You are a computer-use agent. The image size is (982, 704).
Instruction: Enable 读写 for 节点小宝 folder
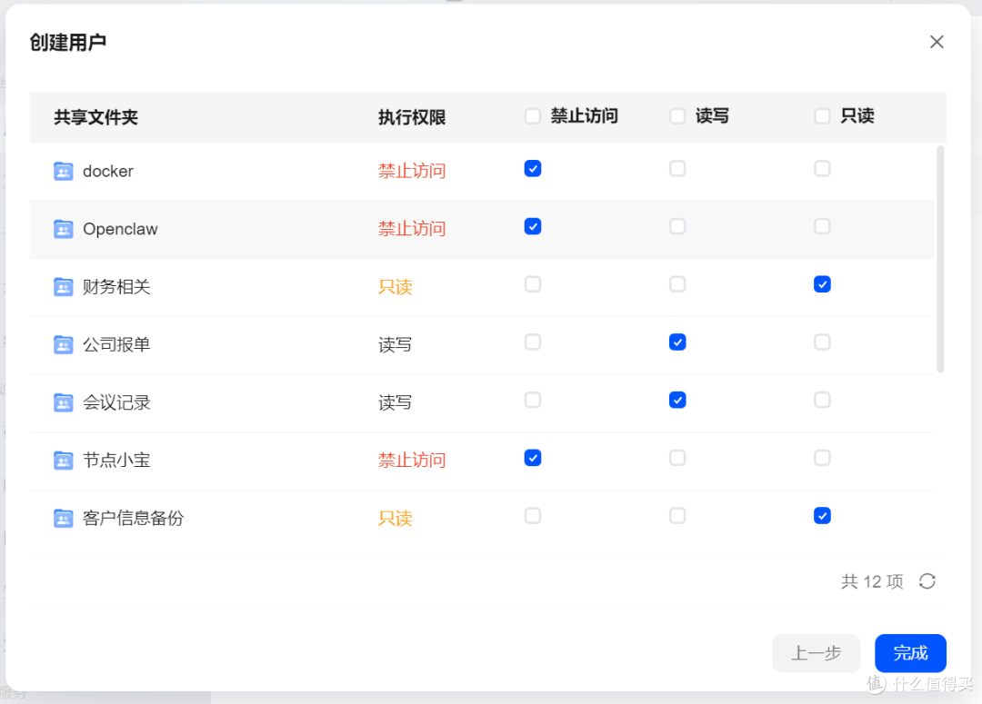point(677,458)
